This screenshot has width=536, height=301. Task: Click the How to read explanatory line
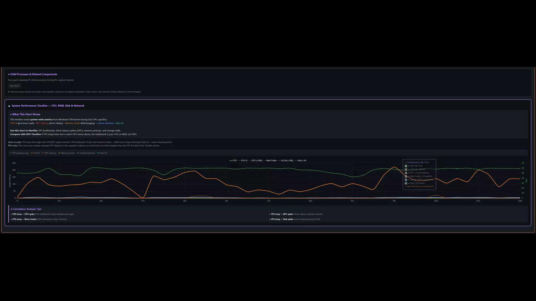[90, 142]
